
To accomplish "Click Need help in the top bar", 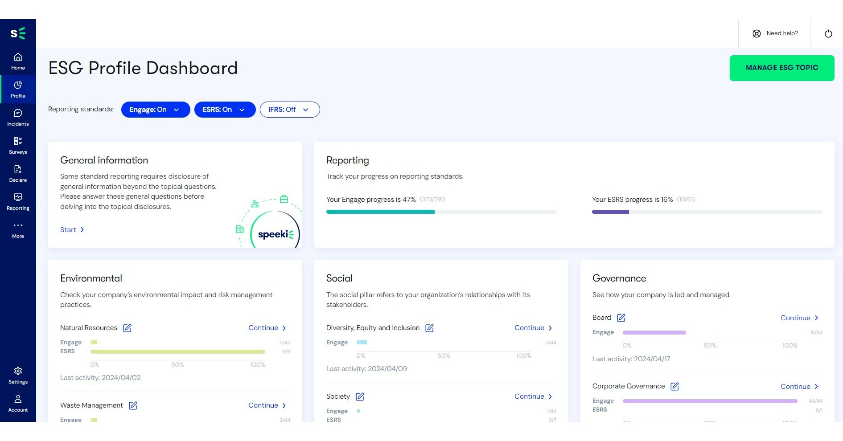I will coord(774,33).
